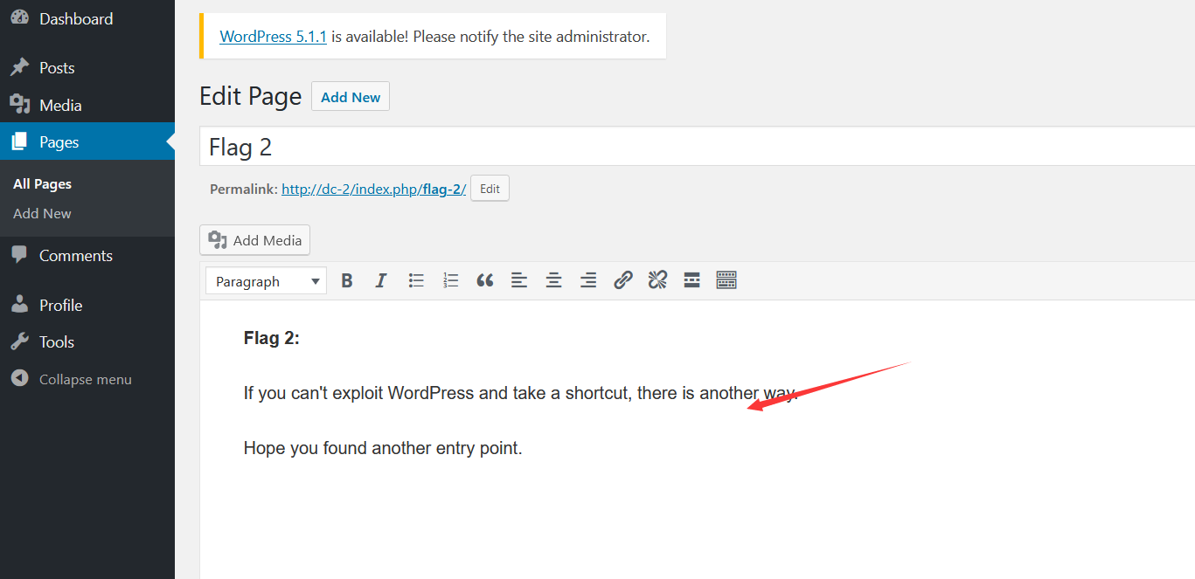Click the line 'If you can't exploit WordPress'
1195x579 pixels.
[521, 393]
